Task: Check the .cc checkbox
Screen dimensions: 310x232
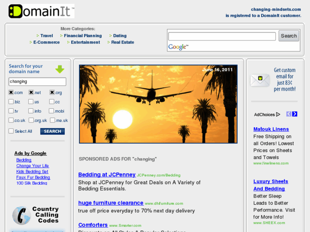Action: [x=52, y=101]
